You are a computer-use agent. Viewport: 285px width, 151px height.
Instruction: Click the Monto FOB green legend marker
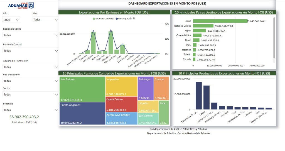point(94,19)
